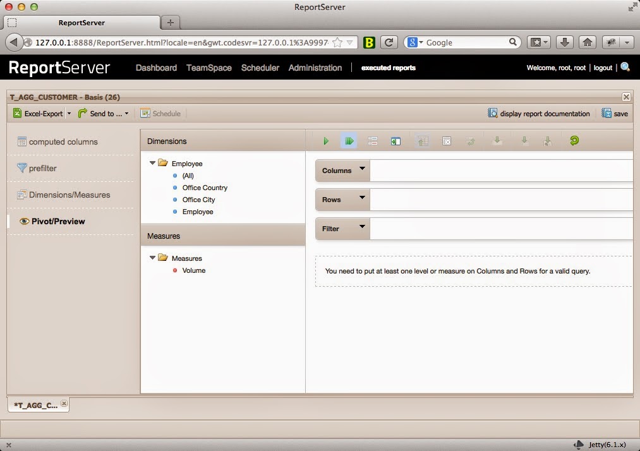Click the browser URL address field

click(x=181, y=42)
